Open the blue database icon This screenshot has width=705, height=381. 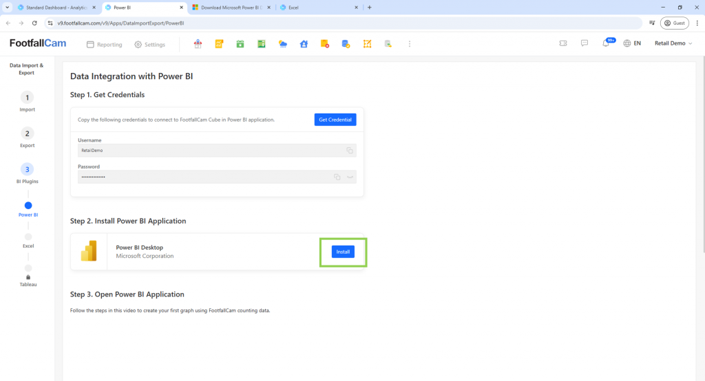coord(346,43)
